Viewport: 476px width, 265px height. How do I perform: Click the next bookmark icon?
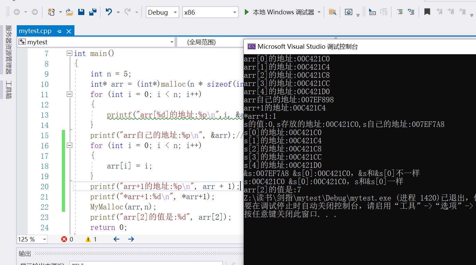451,12
